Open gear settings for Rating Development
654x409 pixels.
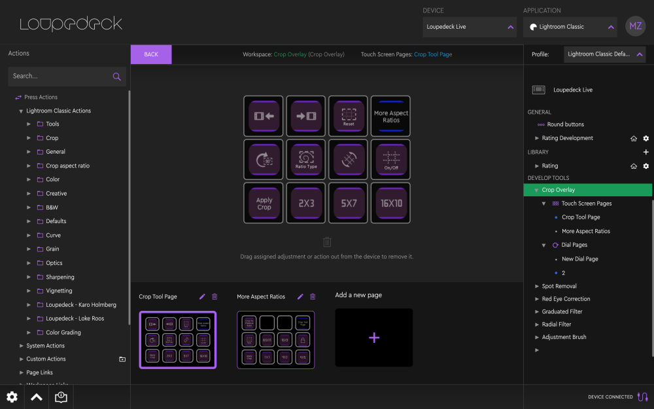click(x=645, y=138)
